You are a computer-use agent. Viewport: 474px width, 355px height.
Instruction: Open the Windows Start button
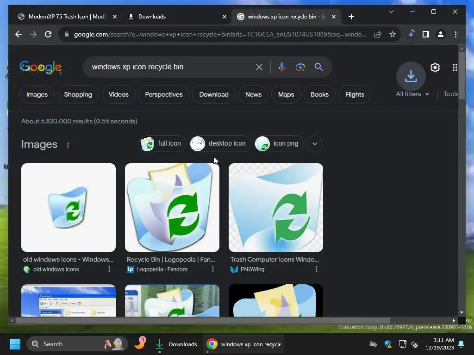click(15, 344)
